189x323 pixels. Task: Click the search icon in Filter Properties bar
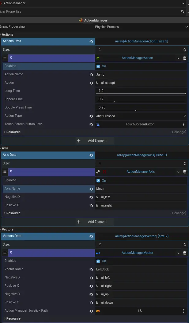(183, 11)
